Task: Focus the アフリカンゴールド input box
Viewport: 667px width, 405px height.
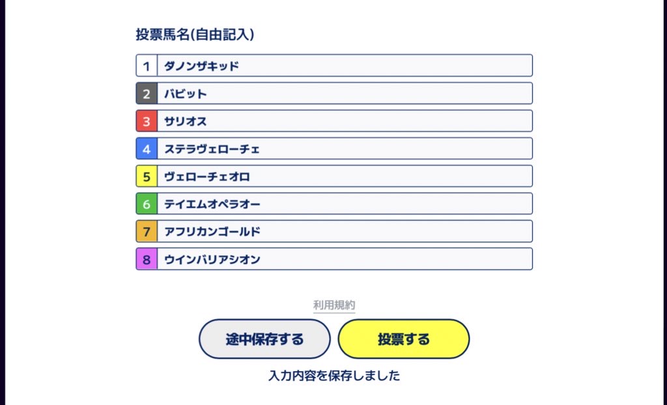Action: pos(345,232)
